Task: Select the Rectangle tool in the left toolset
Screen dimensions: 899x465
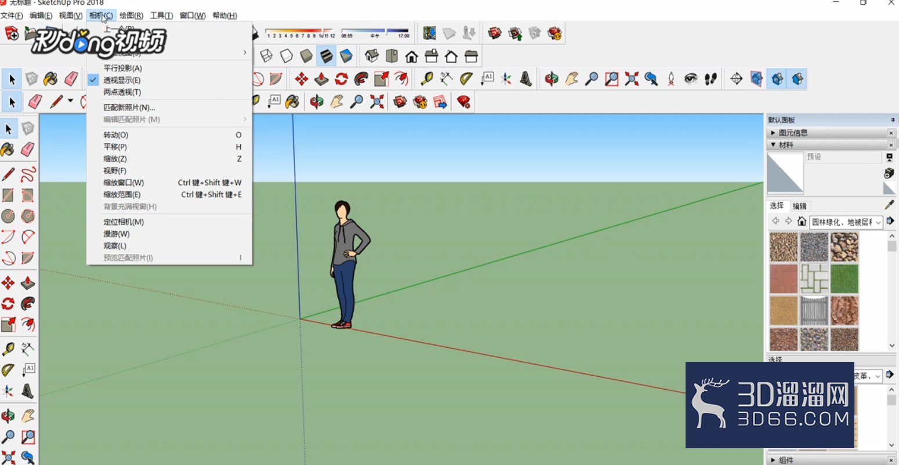Action: [8, 195]
